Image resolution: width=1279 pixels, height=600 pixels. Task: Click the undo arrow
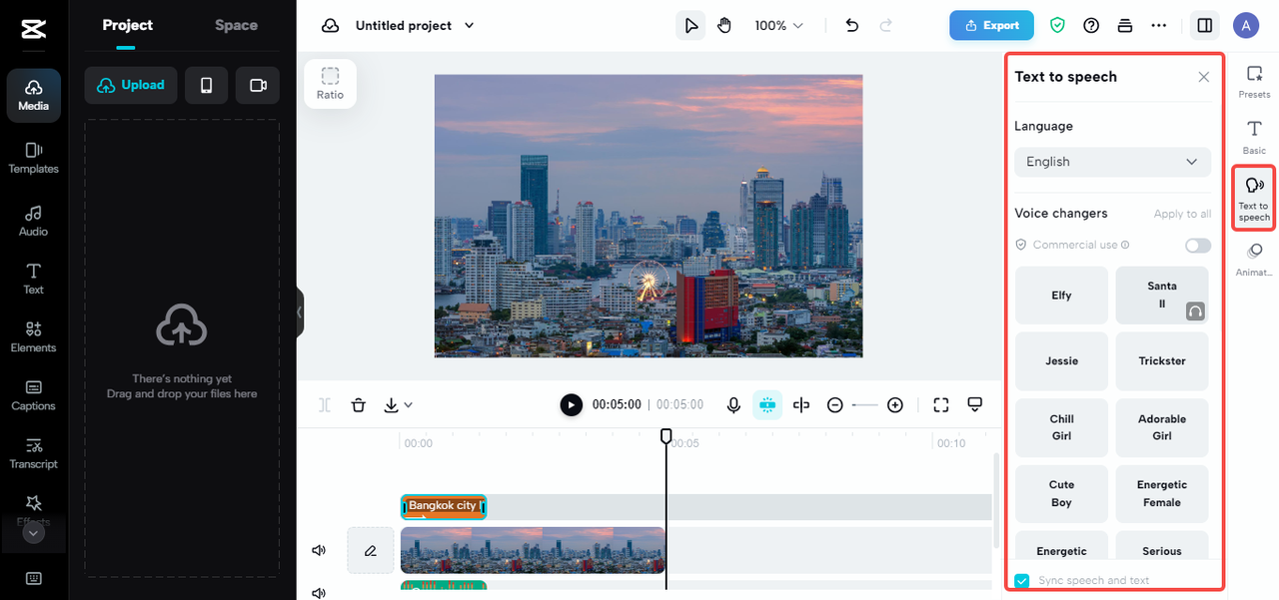coord(852,25)
